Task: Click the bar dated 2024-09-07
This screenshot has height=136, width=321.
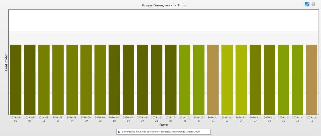Action: point(30,79)
